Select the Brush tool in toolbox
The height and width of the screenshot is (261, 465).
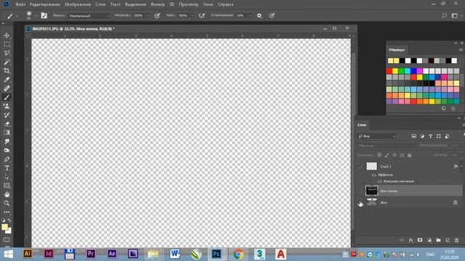pyautogui.click(x=7, y=97)
